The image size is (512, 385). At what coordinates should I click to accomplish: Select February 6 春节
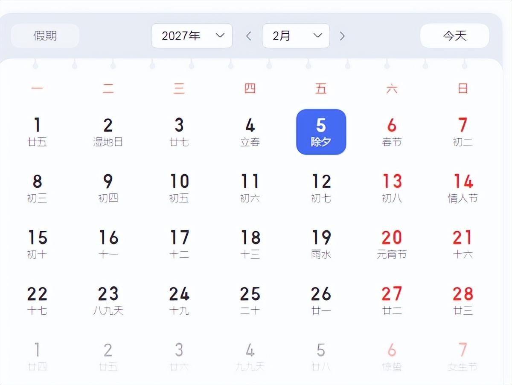click(x=392, y=132)
